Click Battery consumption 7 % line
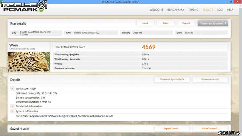242x136 pixels. coord(30,97)
